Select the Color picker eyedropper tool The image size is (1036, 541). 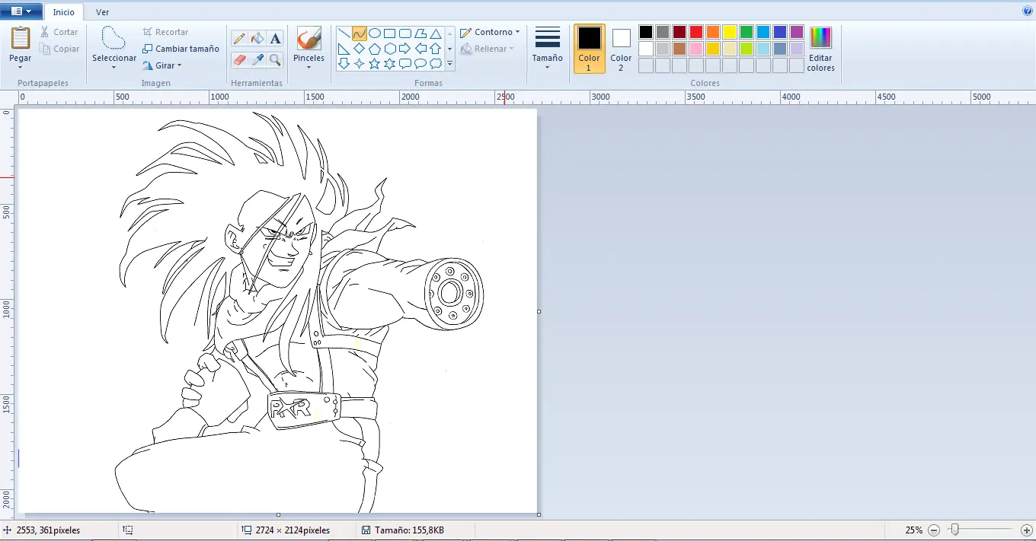point(257,59)
